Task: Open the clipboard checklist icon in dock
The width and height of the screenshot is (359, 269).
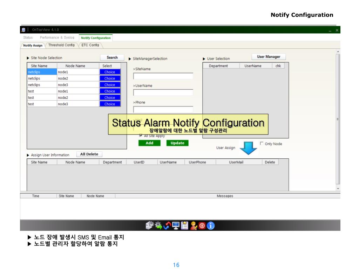Action: [x=184, y=226]
